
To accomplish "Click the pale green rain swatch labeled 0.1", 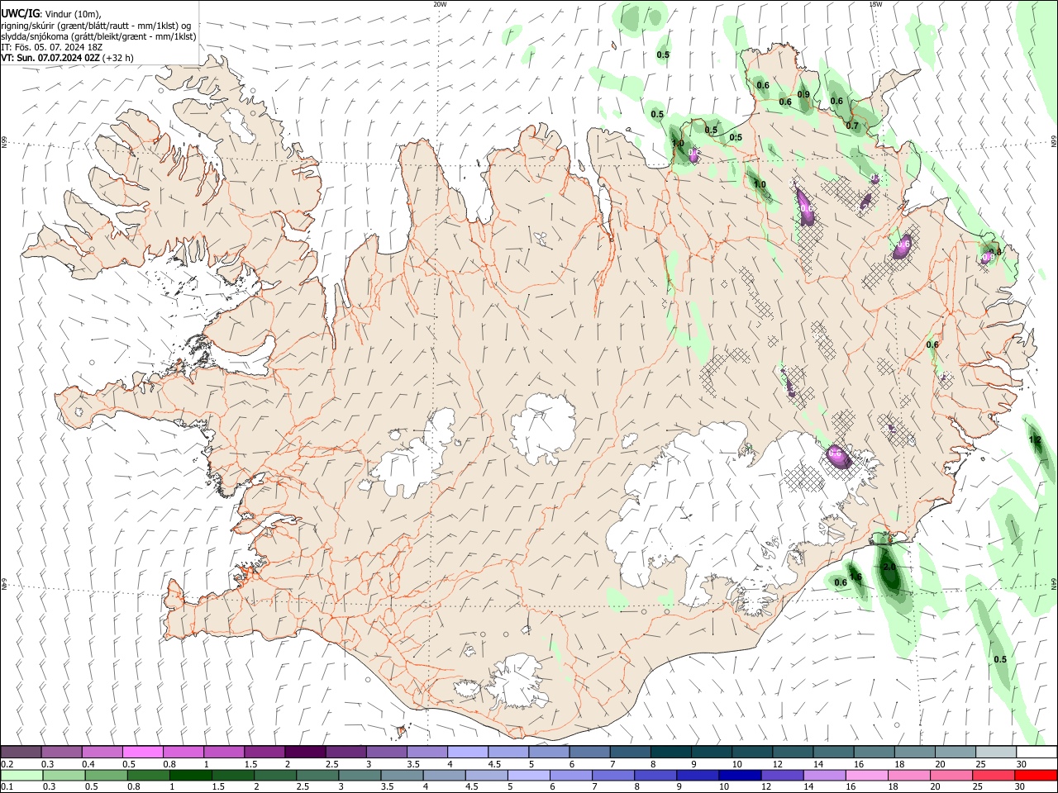I will click(x=21, y=775).
